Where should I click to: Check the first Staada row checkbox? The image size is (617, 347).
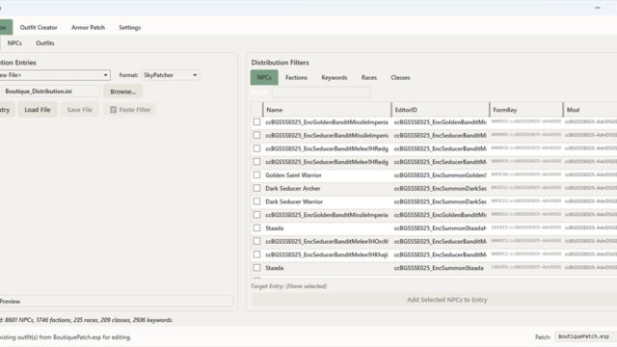coord(257,228)
